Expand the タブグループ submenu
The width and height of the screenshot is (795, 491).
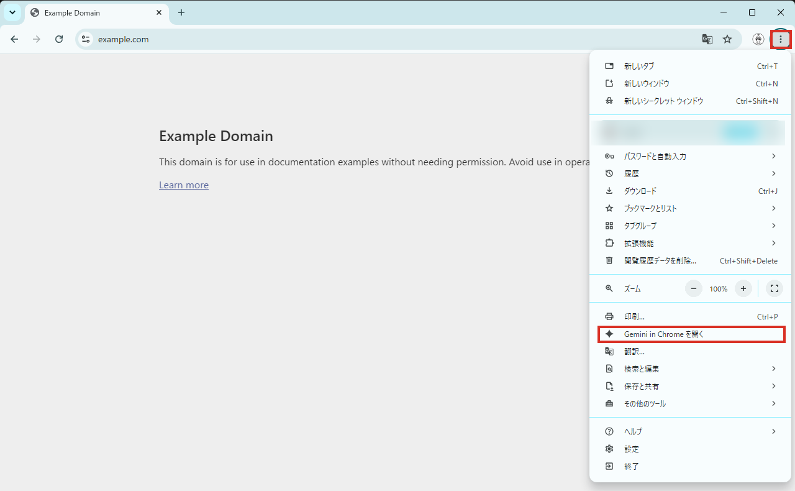(x=691, y=226)
